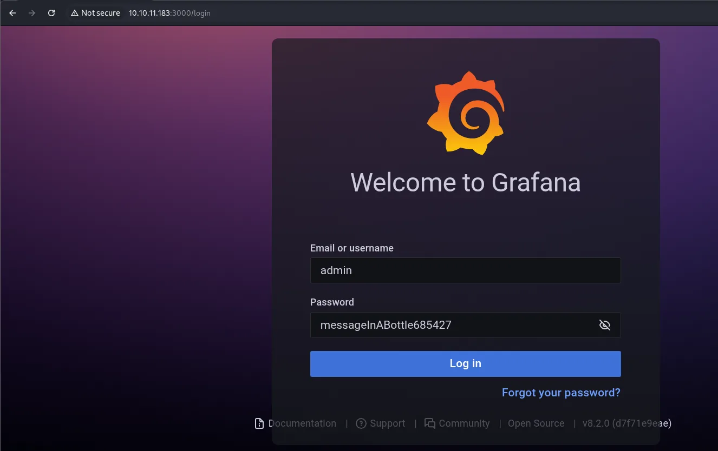The height and width of the screenshot is (451, 718).
Task: Click the Welcome to Grafana heading
Action: (x=466, y=182)
